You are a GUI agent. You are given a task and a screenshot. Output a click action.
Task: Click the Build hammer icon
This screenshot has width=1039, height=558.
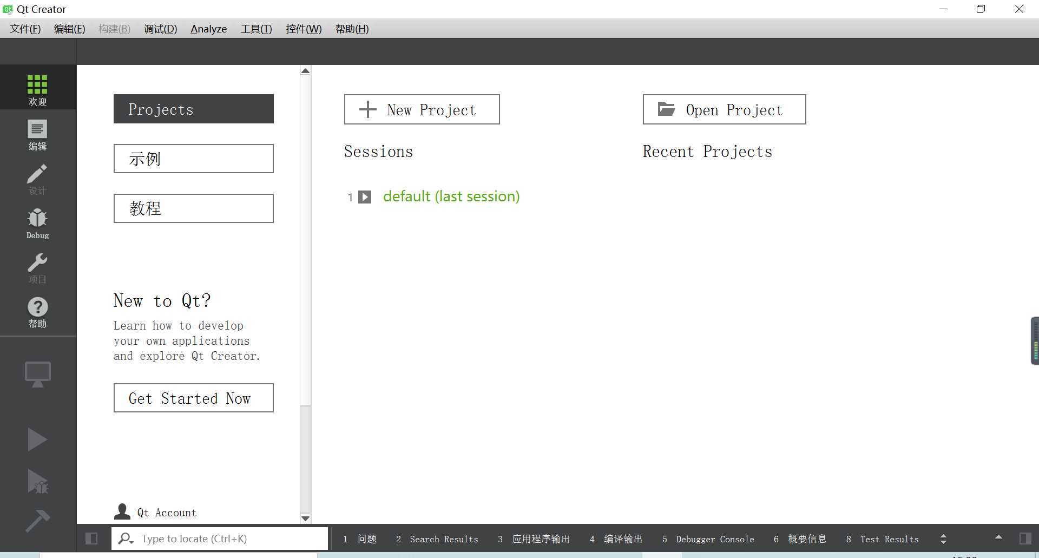point(37,520)
